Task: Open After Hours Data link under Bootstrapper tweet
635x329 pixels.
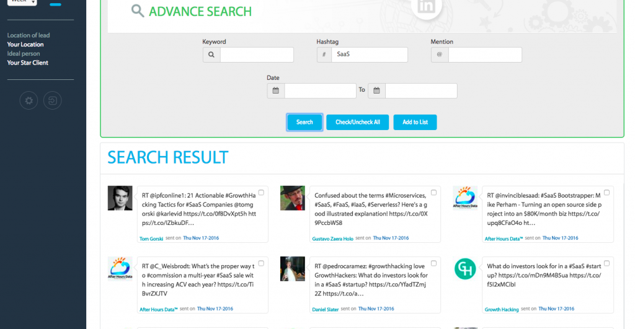Action: (x=504, y=239)
